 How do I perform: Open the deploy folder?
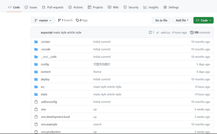(x=45, y=80)
